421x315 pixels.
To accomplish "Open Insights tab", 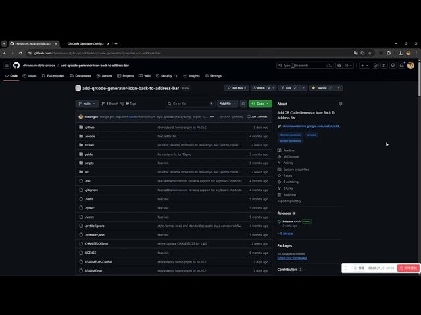I will tap(191, 76).
